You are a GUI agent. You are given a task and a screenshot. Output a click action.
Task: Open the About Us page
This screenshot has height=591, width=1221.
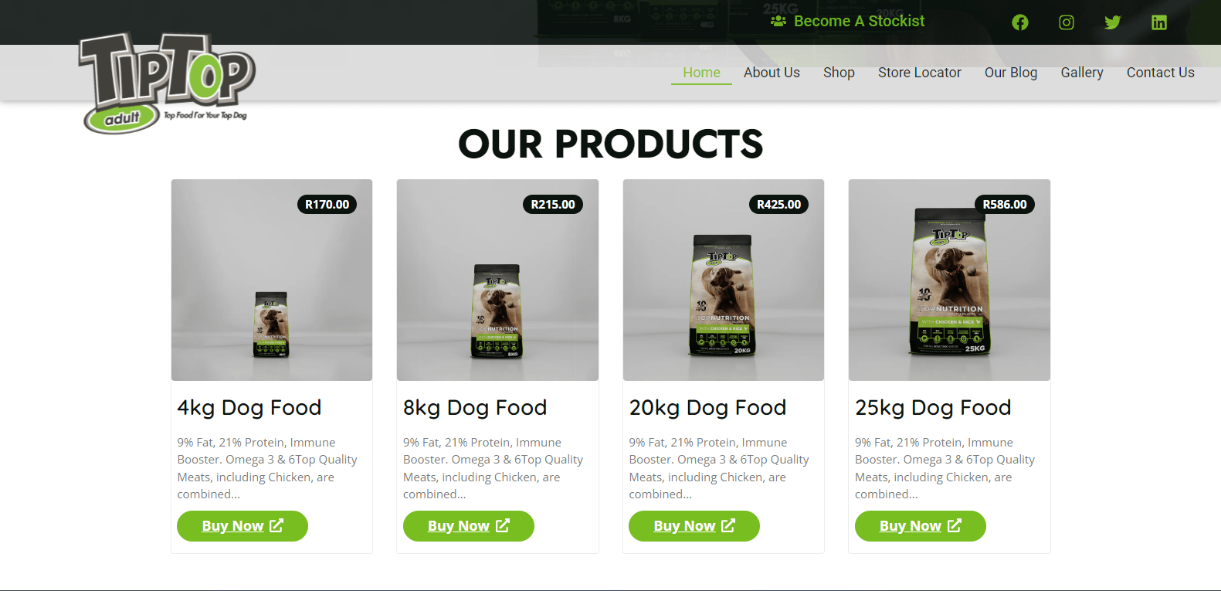772,72
